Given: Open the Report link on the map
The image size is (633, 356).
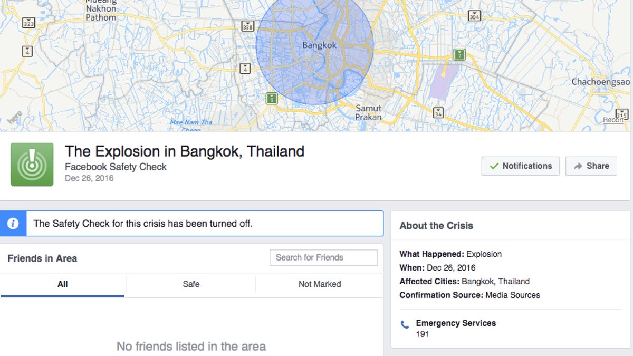Looking at the screenshot, I should pos(613,120).
